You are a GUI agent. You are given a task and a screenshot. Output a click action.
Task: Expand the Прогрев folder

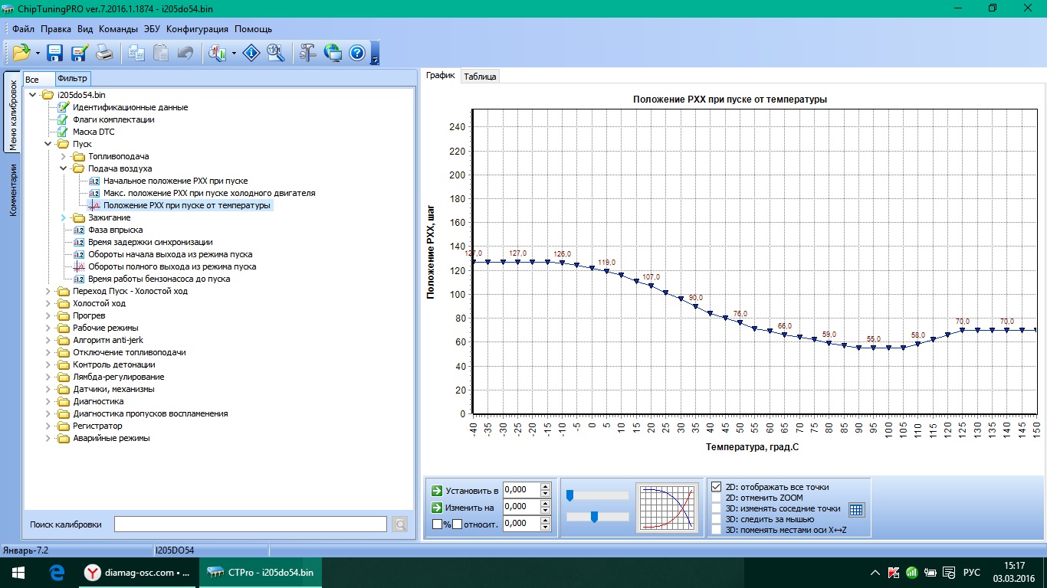[48, 315]
